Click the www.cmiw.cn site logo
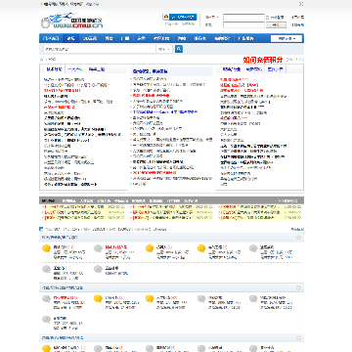 [x=72, y=21]
